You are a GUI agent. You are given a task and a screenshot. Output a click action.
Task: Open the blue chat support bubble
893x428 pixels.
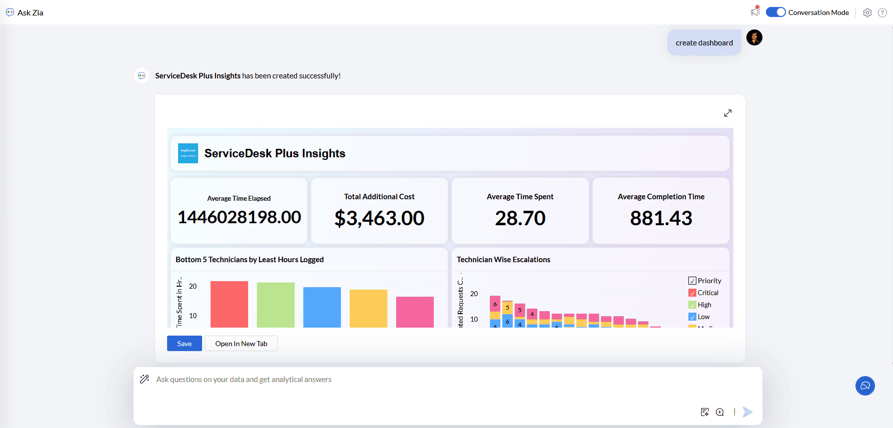tap(865, 386)
